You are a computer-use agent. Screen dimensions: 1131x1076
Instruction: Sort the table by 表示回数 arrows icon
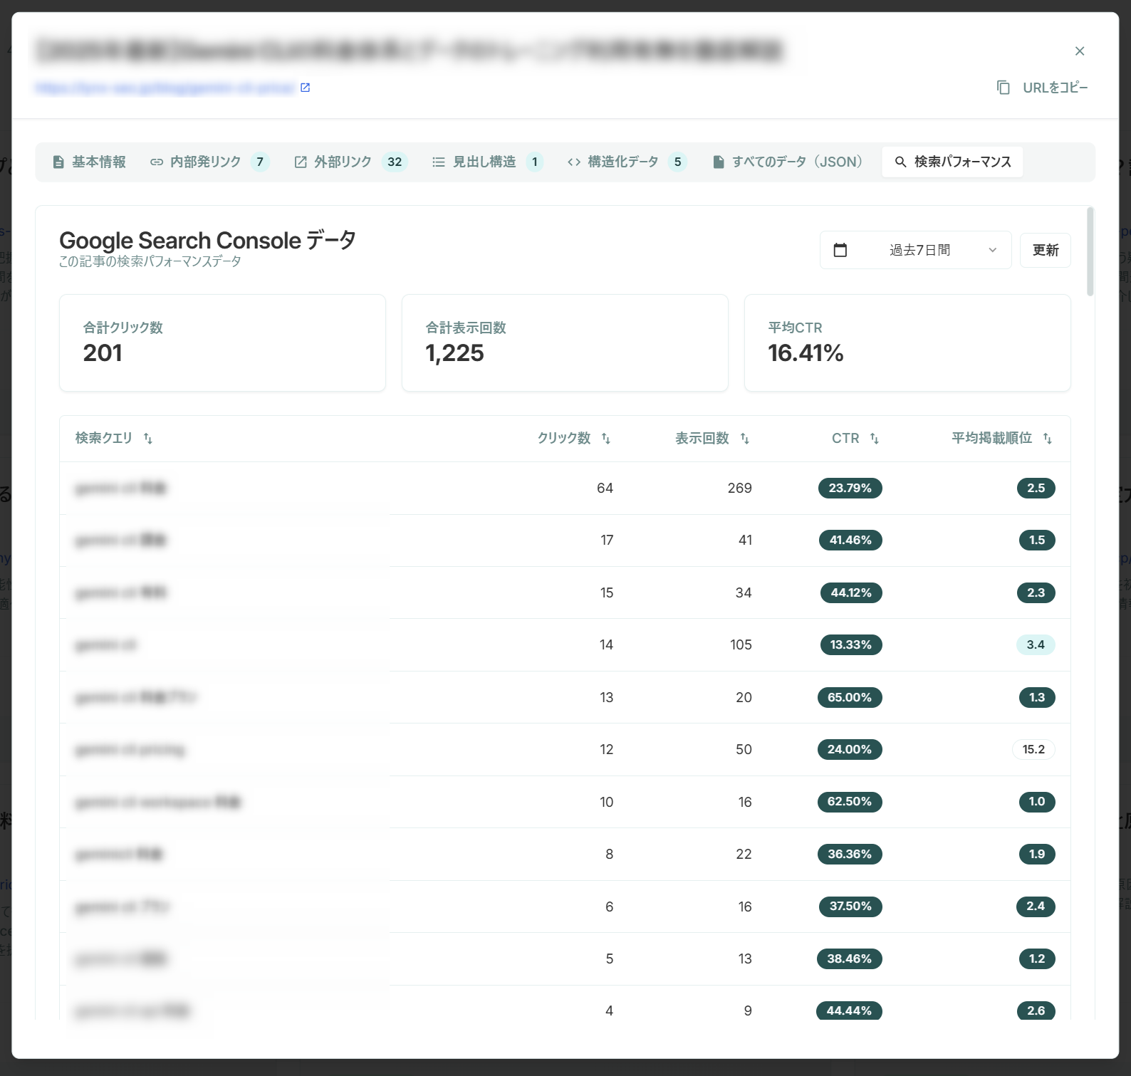pyautogui.click(x=745, y=439)
